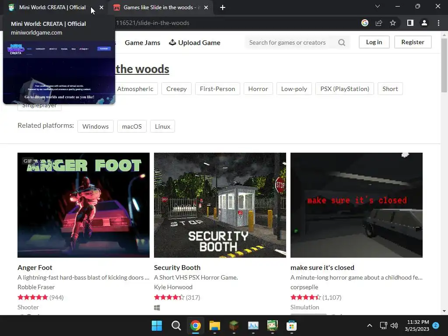Click the scrollbar down arrow
This screenshot has height=336, width=448.
[444, 311]
